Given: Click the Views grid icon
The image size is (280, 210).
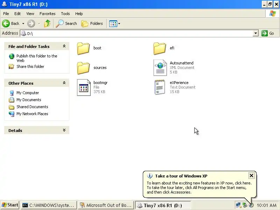Looking at the screenshot, I should (113, 23).
